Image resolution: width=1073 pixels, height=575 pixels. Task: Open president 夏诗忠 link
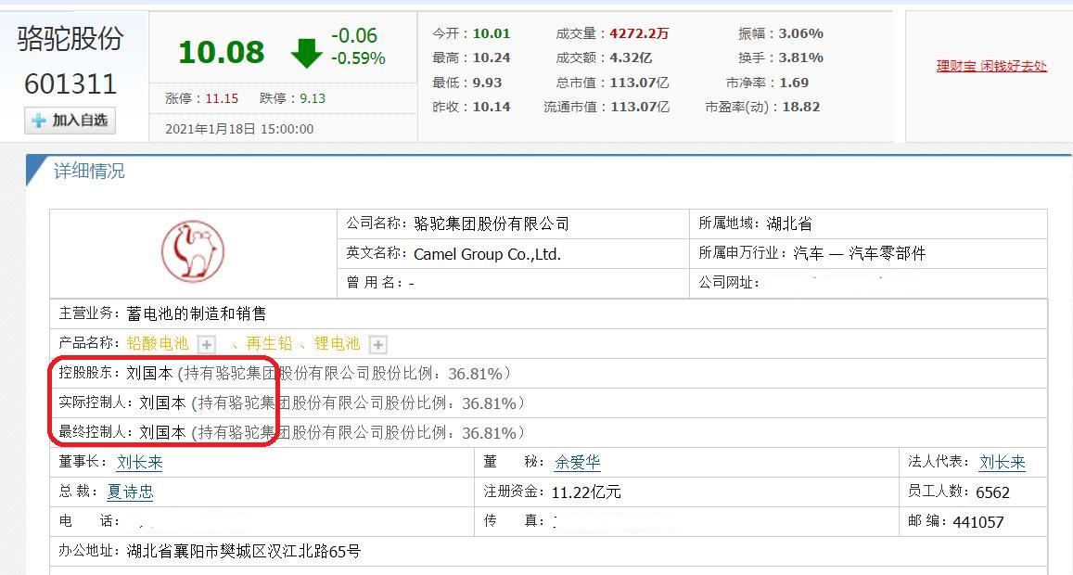click(x=130, y=492)
